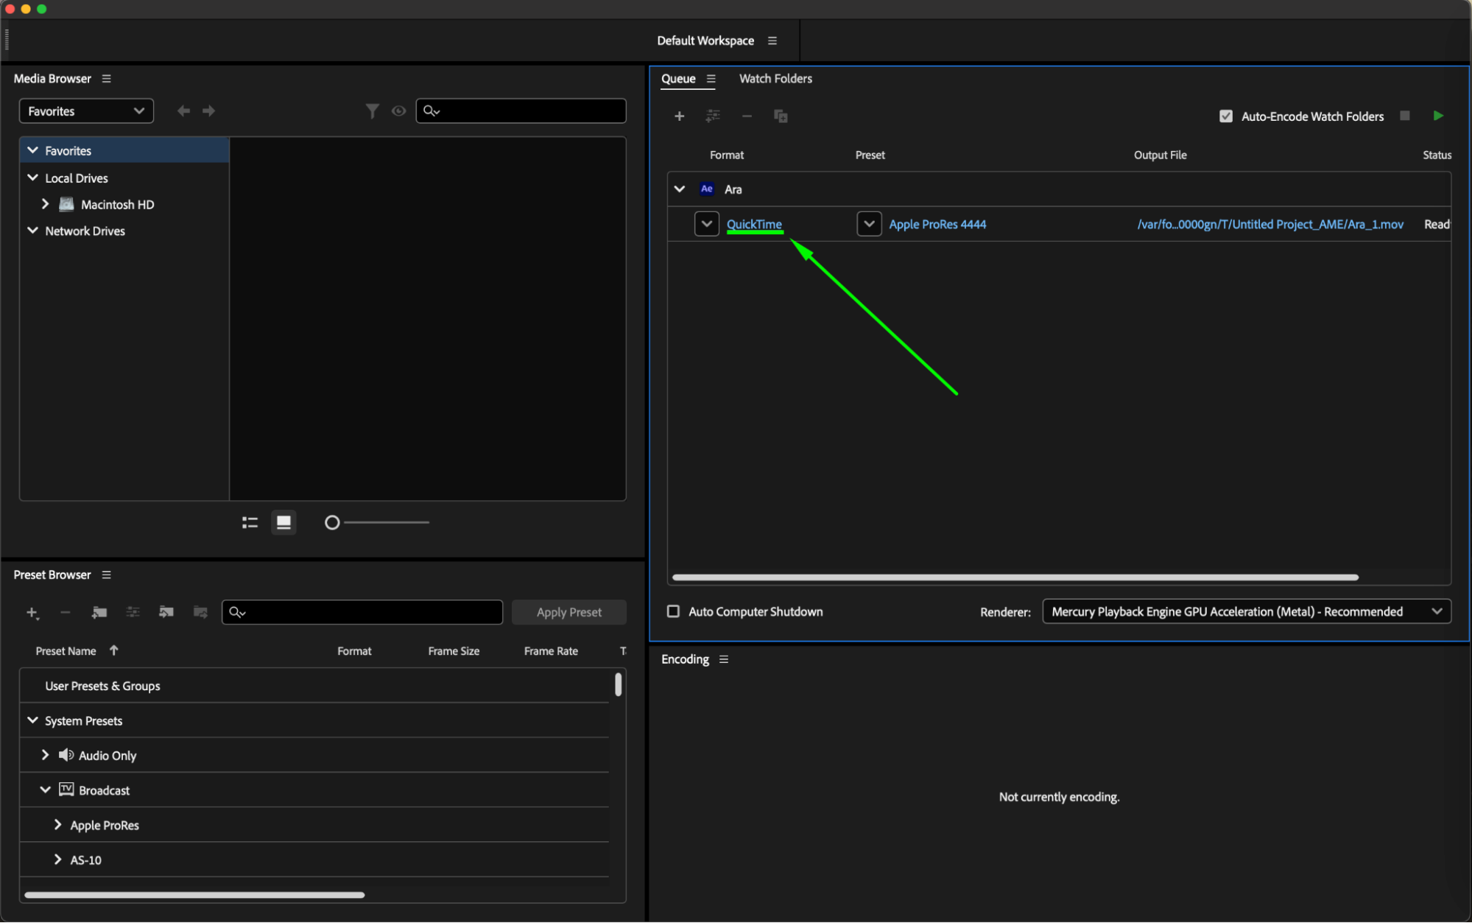Enable the Auto Computer Shutdown checkbox
Viewport: 1472px width, 923px height.
click(x=673, y=611)
